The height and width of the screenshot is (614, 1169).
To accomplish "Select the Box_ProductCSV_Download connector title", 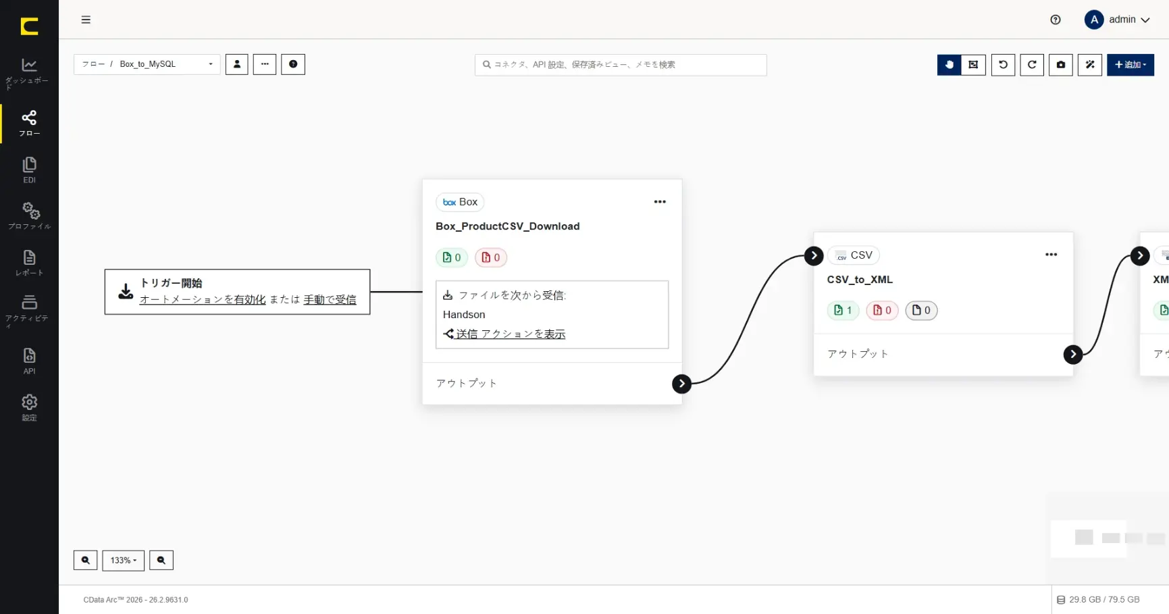I will click(508, 226).
